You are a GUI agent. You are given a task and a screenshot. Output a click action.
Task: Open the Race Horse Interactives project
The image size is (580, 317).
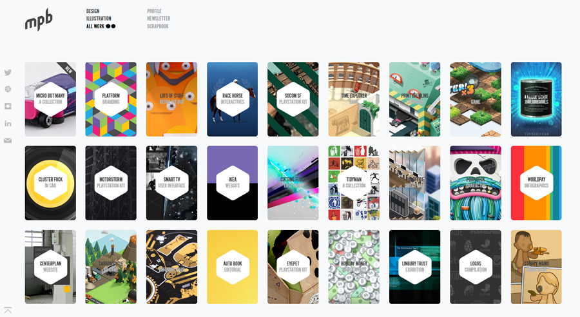[232, 99]
